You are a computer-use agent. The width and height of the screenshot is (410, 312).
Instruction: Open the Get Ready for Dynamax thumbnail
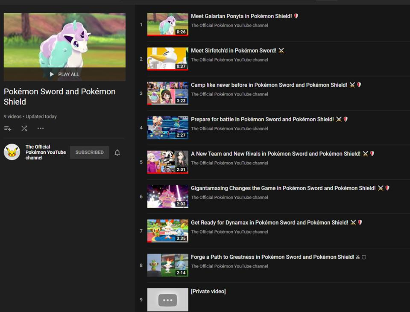167,231
